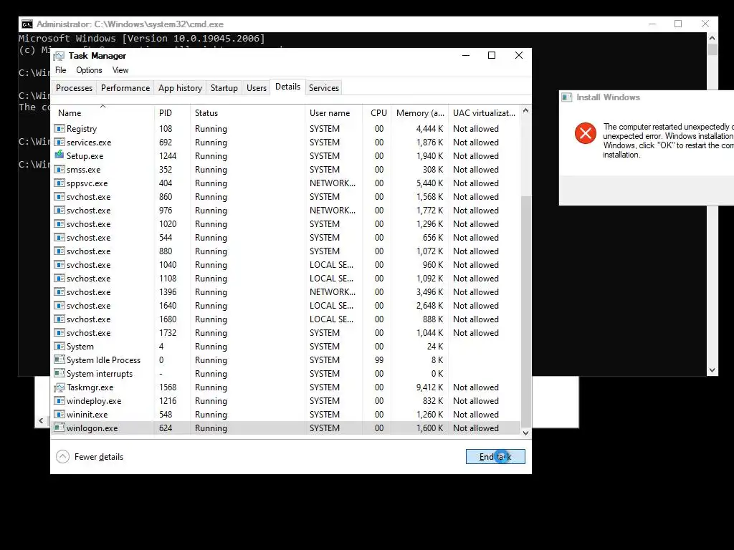734x550 pixels.
Task: Click the End task button
Action: click(x=495, y=457)
